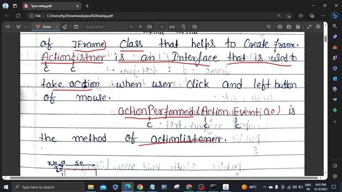342x192 pixels.
Task: Zoom in with the plus button
Action: [140, 27]
